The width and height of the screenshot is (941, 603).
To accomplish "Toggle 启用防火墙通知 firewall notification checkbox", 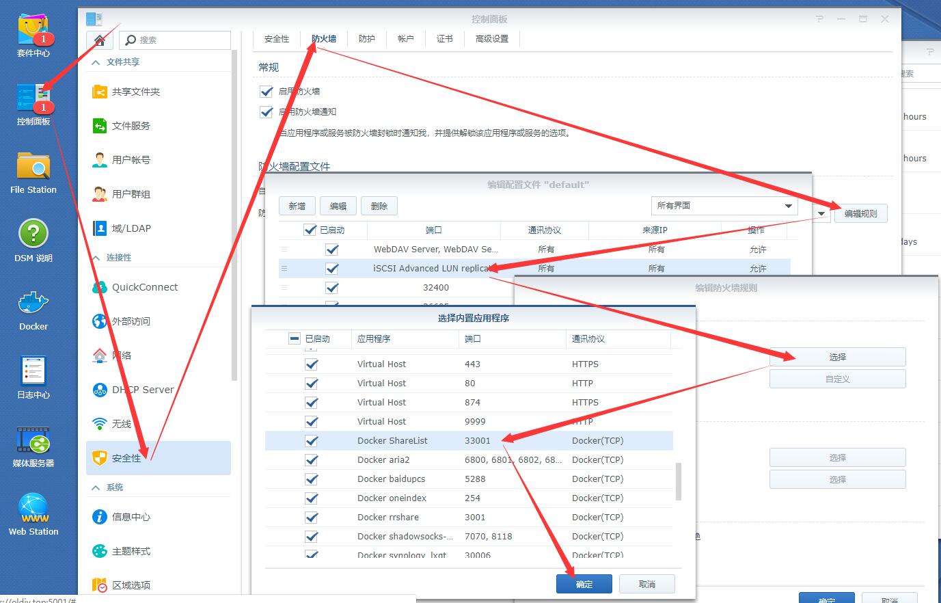I will [267, 111].
